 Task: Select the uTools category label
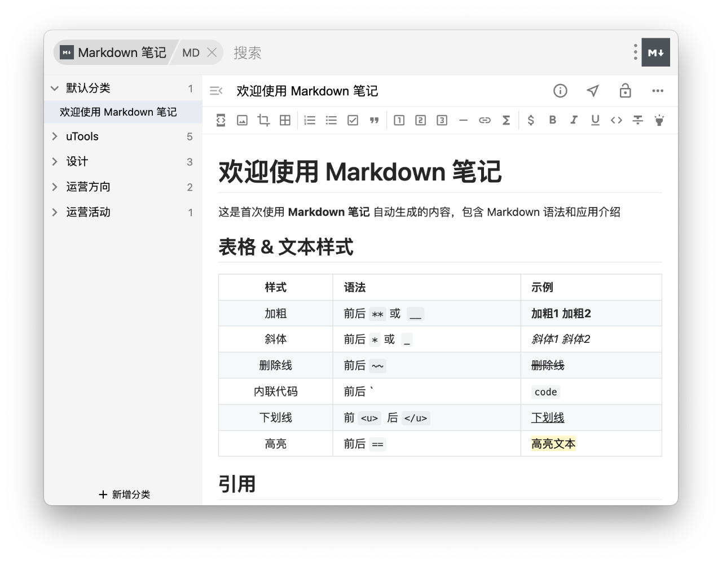(82, 136)
